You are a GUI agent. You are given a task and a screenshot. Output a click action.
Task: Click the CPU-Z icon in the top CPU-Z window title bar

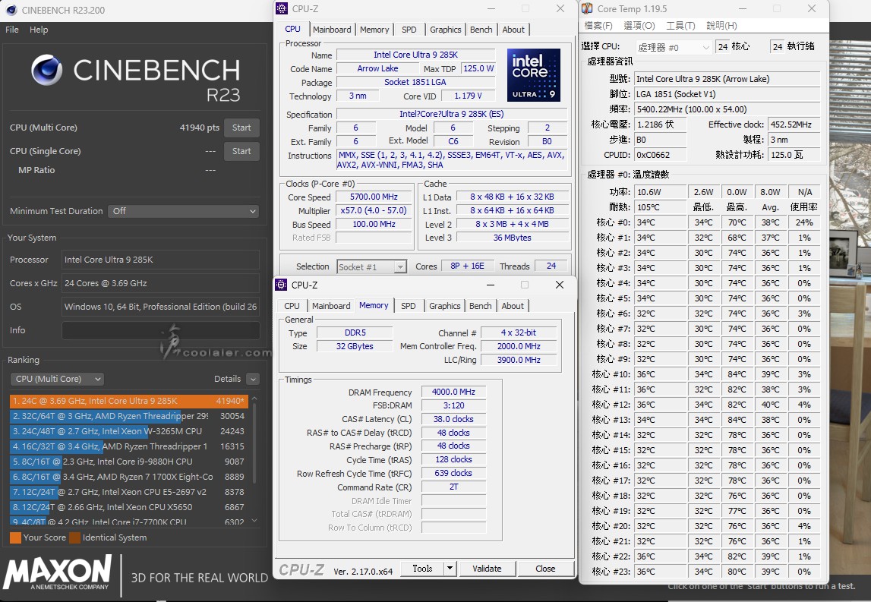pos(282,9)
